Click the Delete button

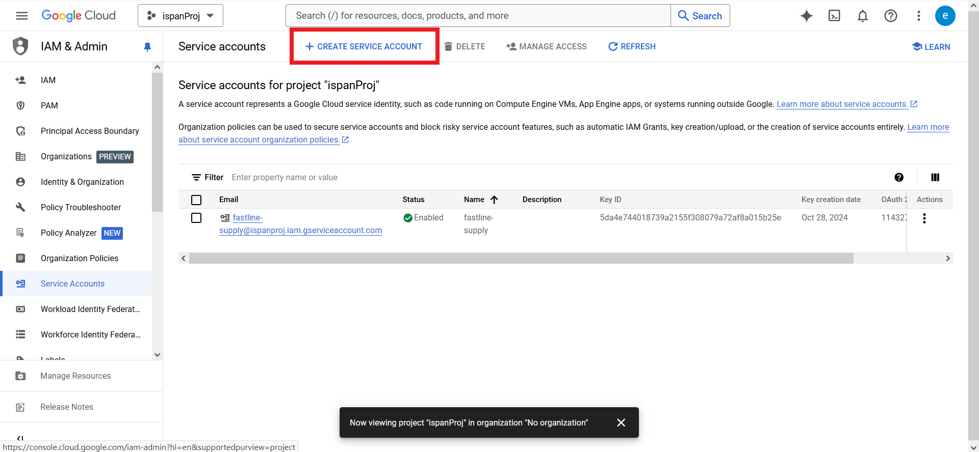[x=465, y=46]
